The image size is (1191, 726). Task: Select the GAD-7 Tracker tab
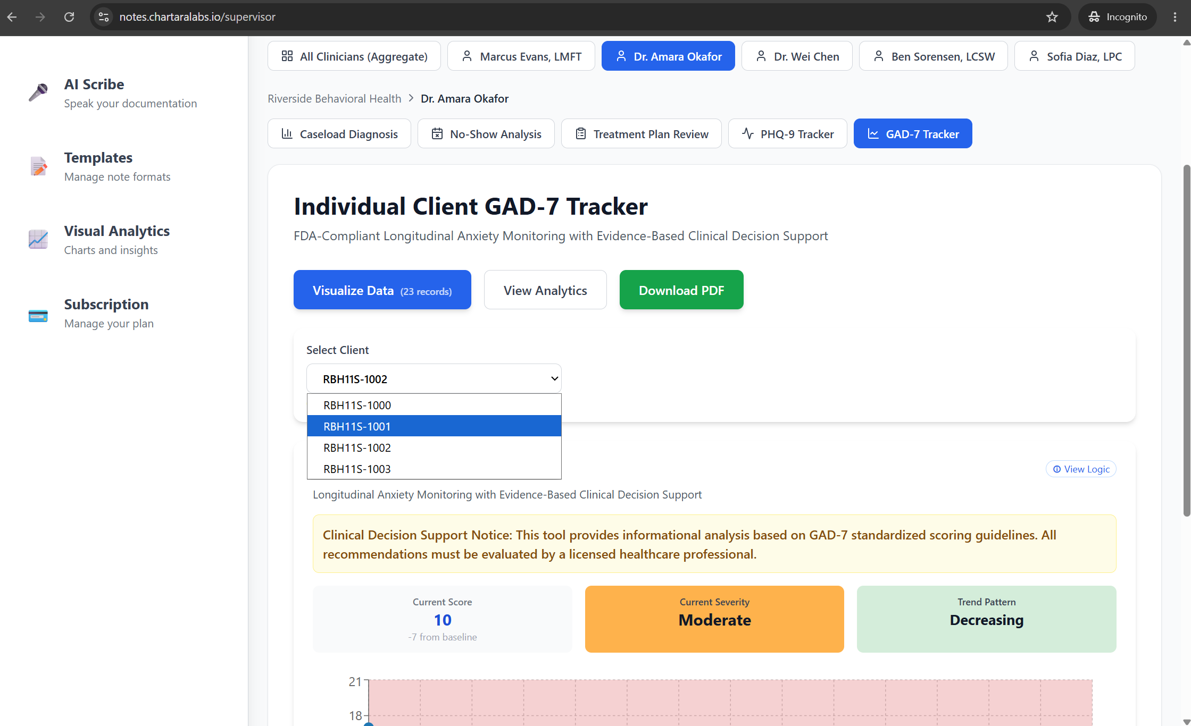coord(913,133)
